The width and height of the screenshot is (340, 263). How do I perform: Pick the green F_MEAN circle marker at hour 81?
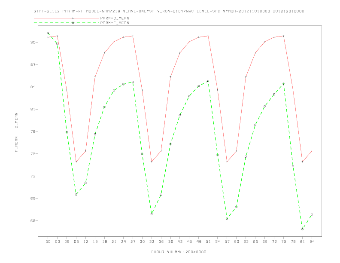(x=303, y=229)
